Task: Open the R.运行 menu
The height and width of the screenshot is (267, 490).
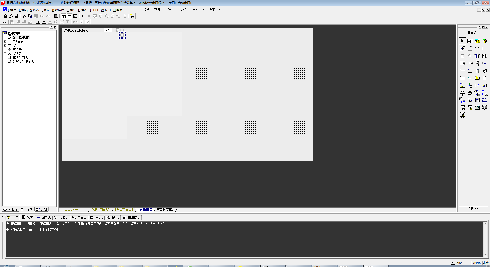Action: point(71,10)
